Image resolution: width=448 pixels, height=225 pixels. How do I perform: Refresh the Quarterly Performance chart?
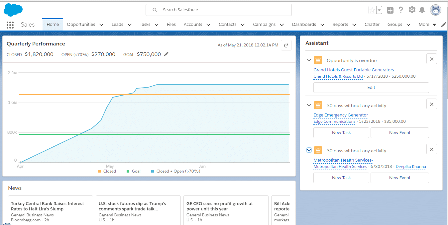pyautogui.click(x=286, y=45)
